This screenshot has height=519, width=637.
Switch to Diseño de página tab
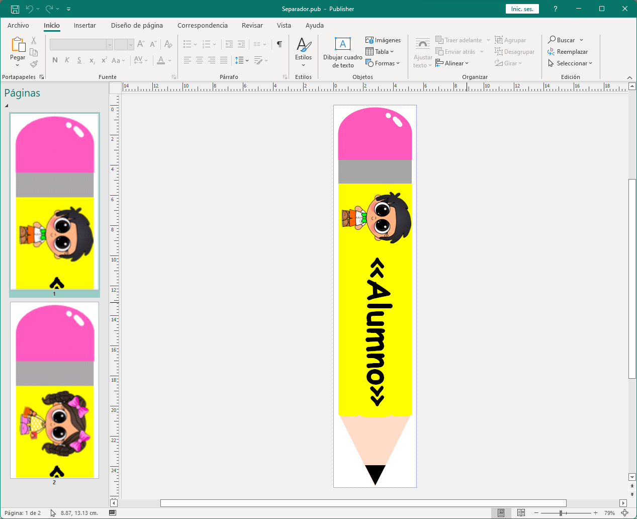click(137, 25)
